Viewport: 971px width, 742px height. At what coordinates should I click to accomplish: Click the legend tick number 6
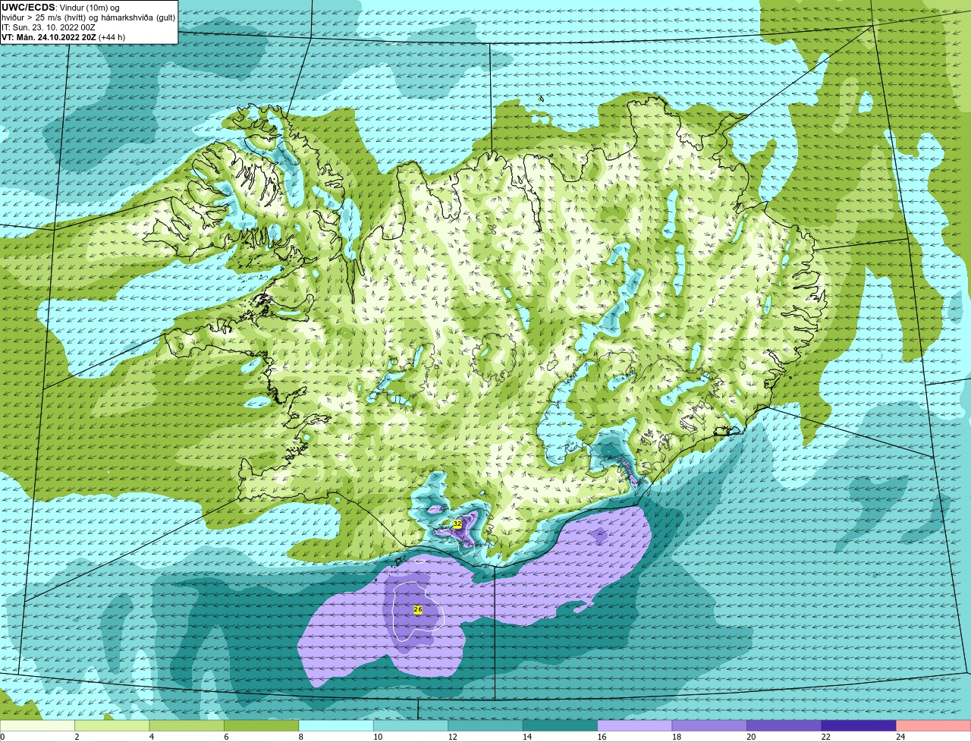tap(225, 737)
